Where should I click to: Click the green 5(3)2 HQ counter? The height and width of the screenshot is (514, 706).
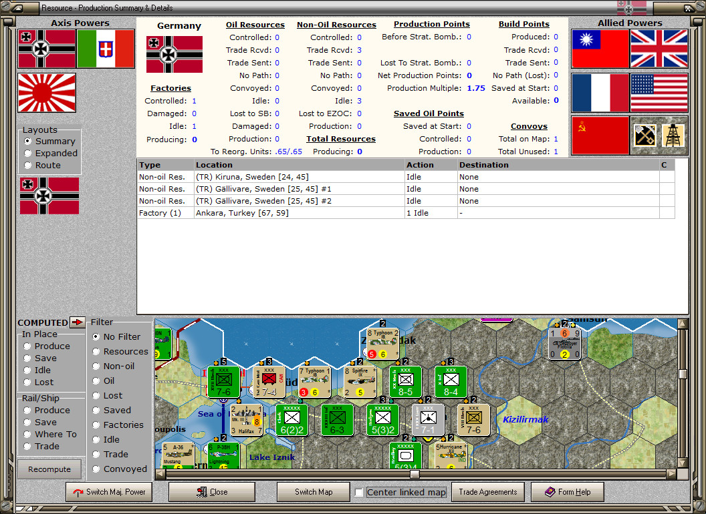point(382,420)
